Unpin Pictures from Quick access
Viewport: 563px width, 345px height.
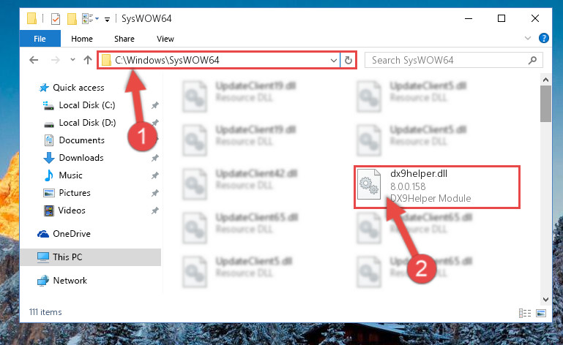154,193
